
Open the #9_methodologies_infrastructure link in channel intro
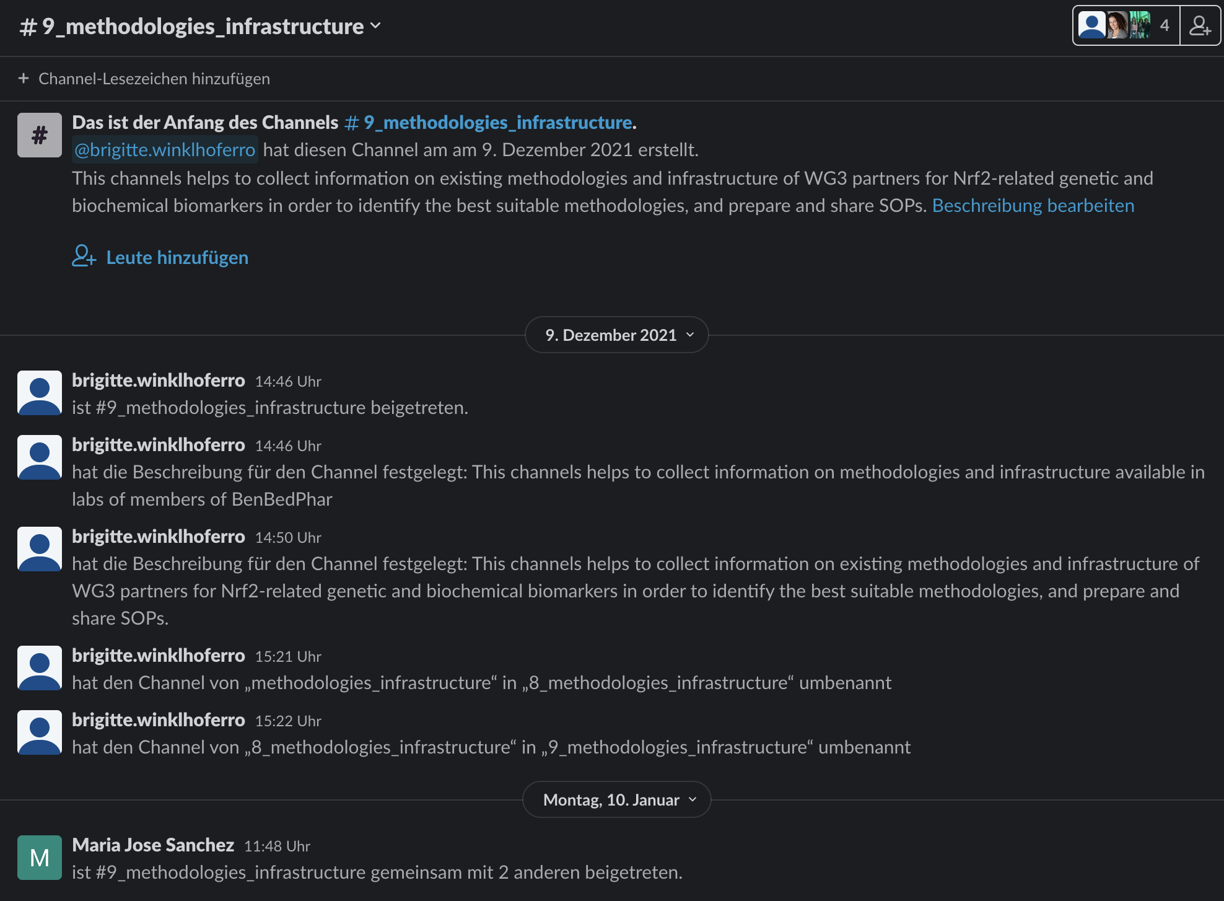point(489,123)
